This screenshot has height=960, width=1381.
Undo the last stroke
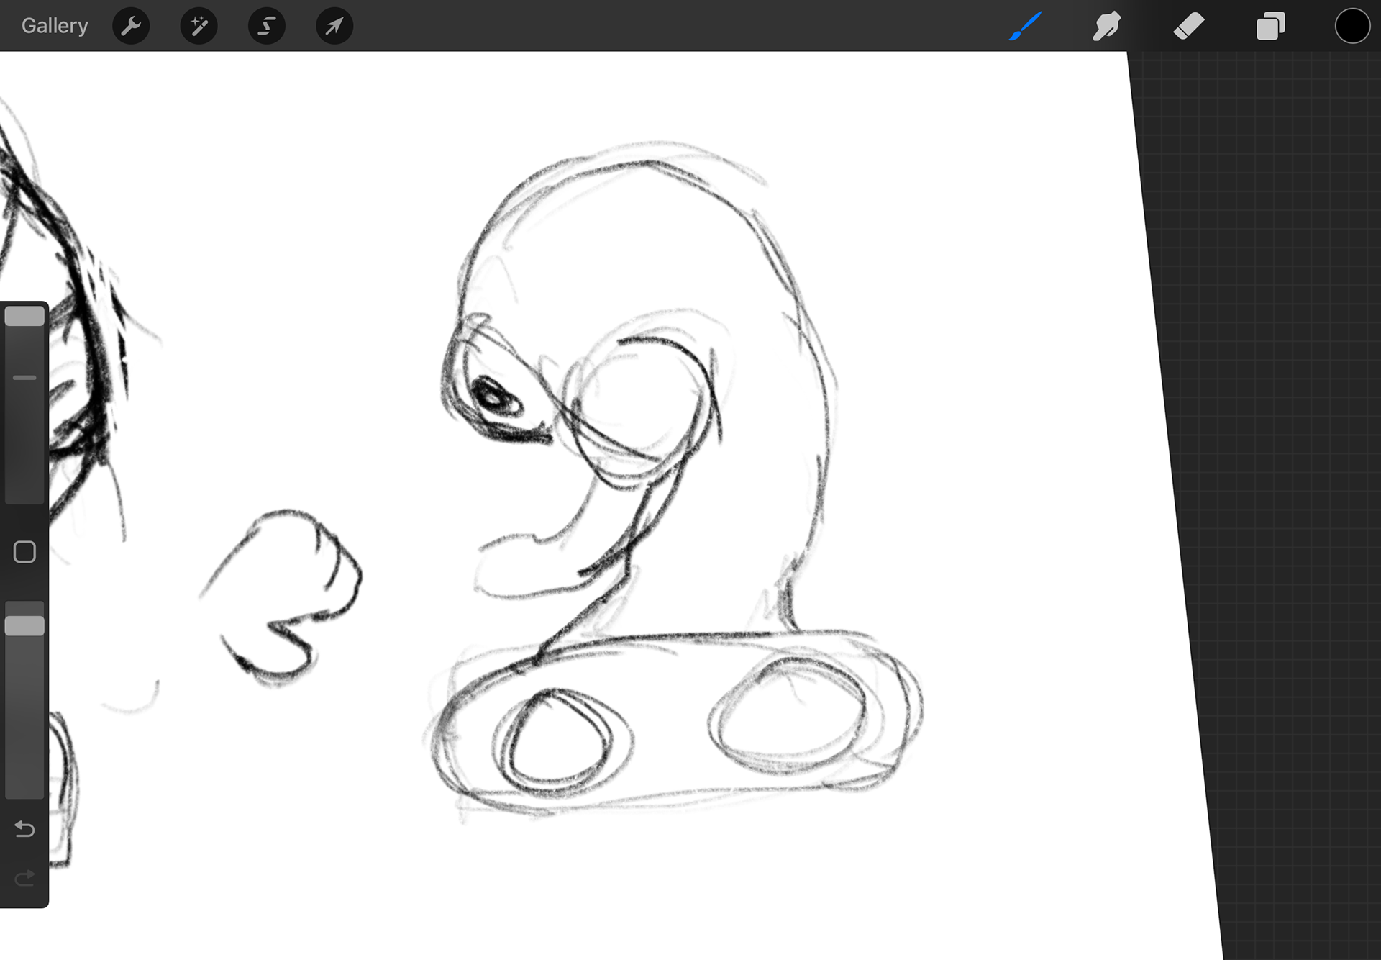click(24, 829)
